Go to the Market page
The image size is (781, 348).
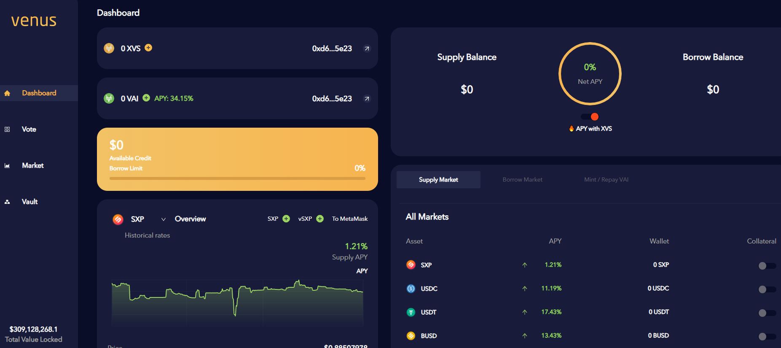(x=33, y=166)
